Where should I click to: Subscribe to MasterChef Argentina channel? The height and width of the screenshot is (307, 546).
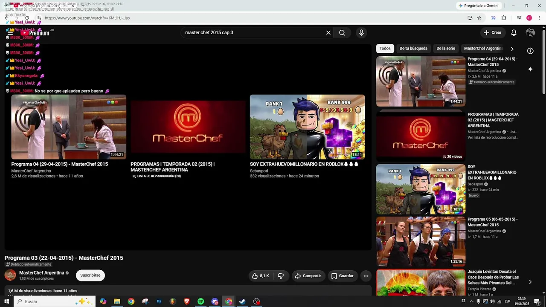click(90, 275)
